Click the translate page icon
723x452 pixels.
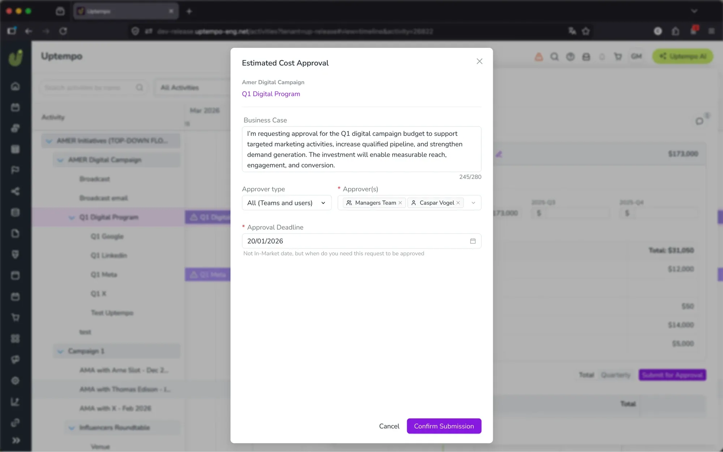click(x=572, y=31)
